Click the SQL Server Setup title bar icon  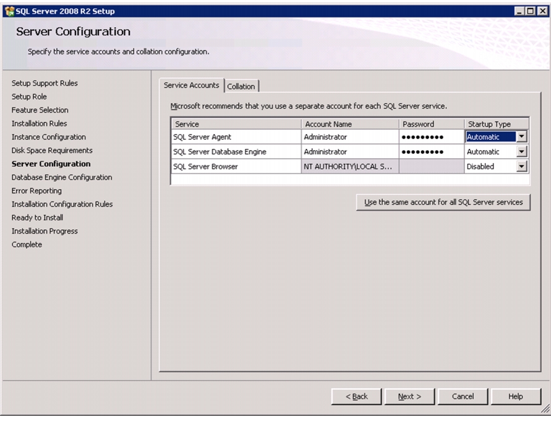tap(9, 11)
